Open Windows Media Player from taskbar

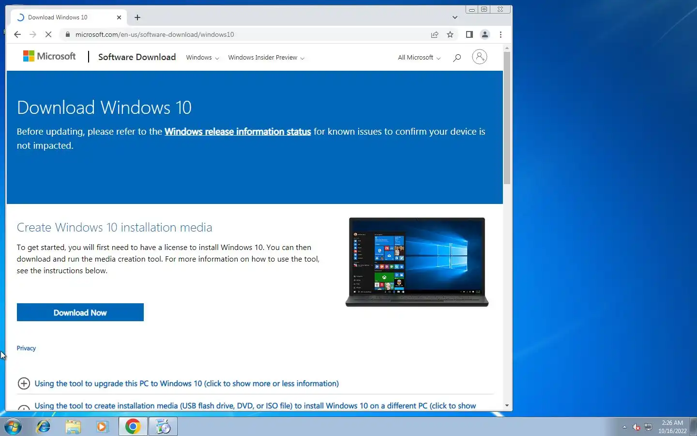coord(103,427)
